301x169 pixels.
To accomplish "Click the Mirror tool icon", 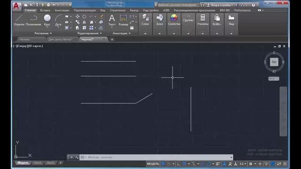I will [84, 22].
